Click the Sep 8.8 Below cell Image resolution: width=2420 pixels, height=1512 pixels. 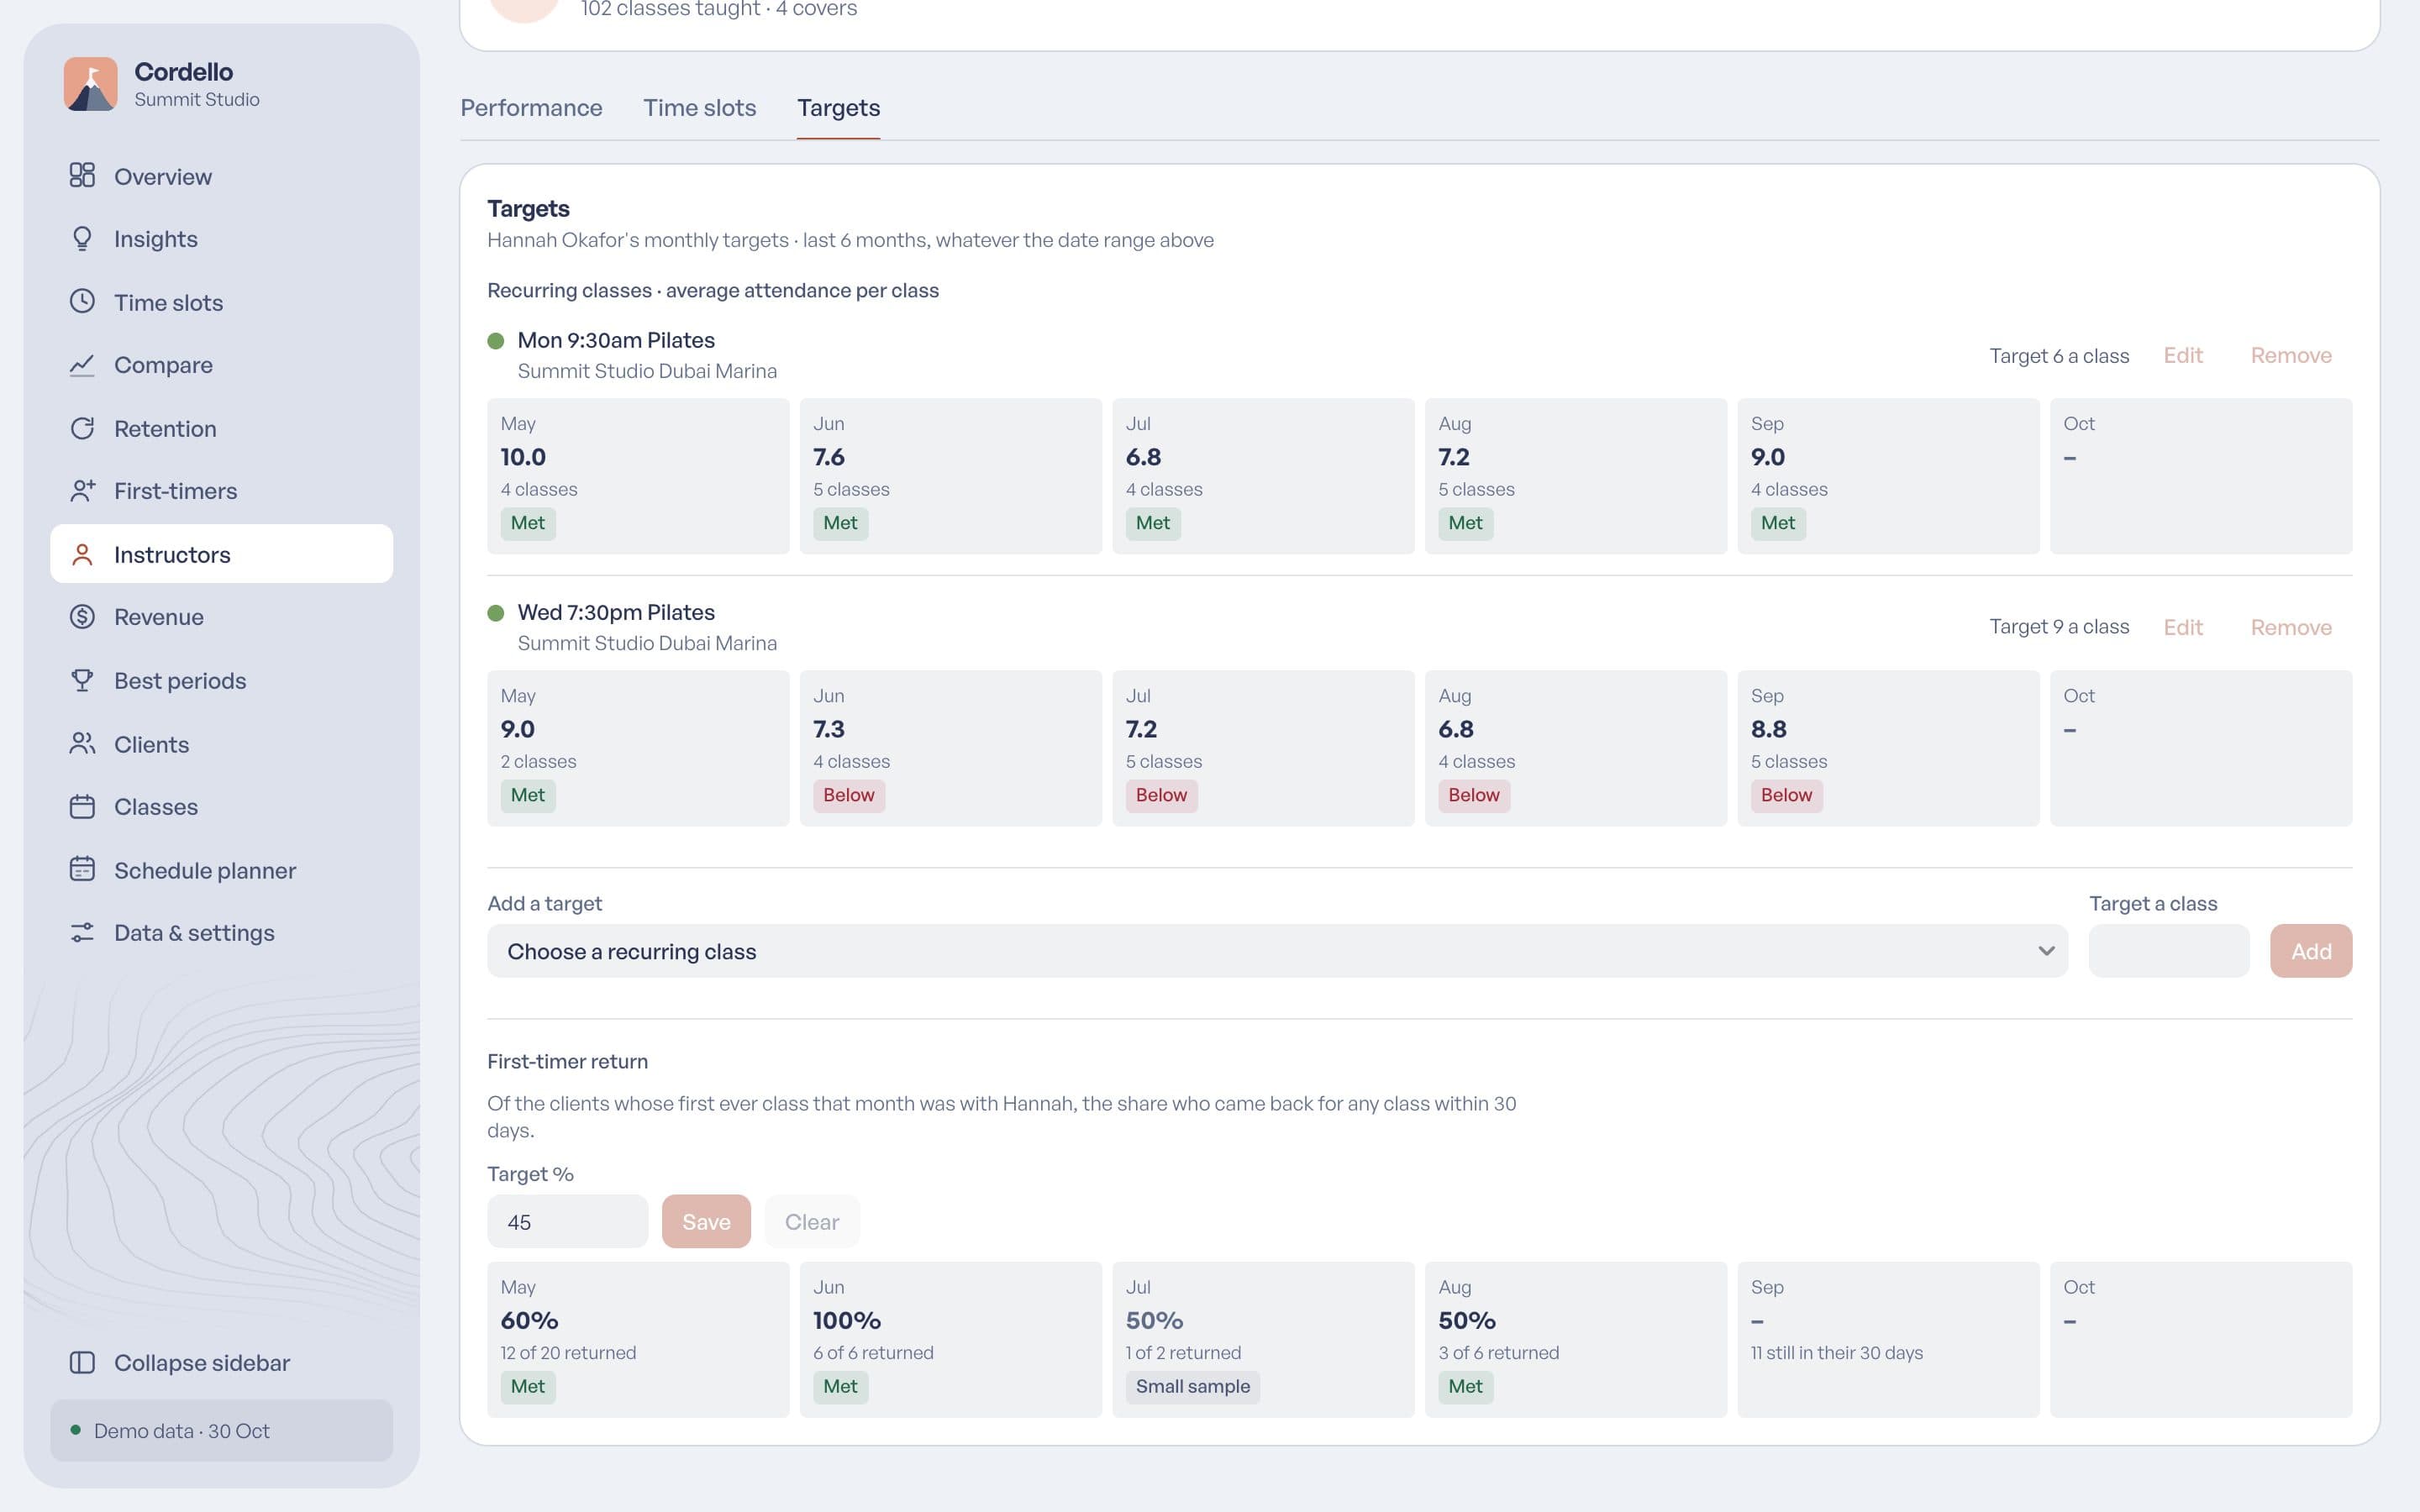(1888, 748)
